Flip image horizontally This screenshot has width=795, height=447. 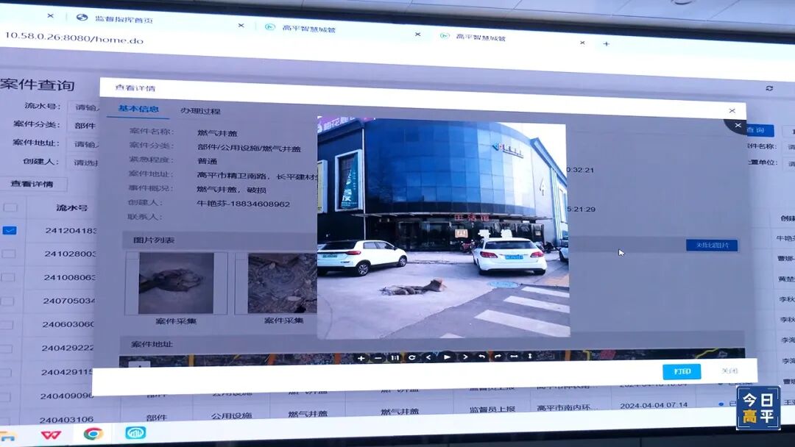514,357
